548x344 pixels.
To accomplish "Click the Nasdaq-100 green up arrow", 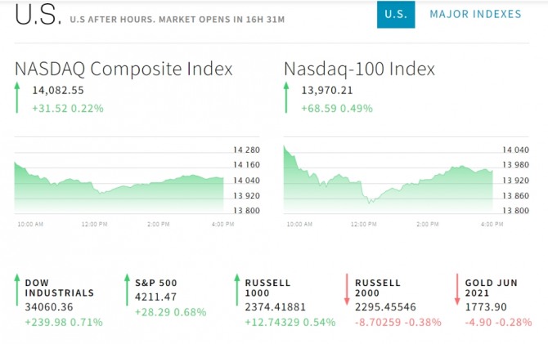I will 287,98.
